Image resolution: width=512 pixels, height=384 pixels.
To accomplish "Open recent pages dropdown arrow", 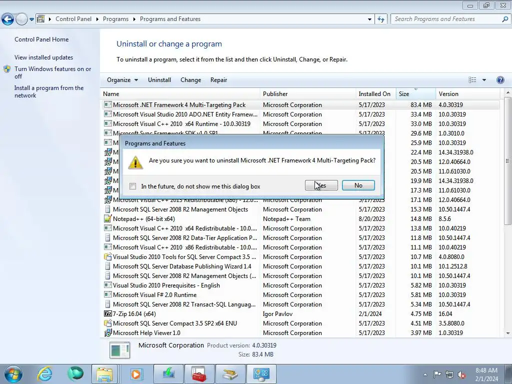I will coord(31,19).
